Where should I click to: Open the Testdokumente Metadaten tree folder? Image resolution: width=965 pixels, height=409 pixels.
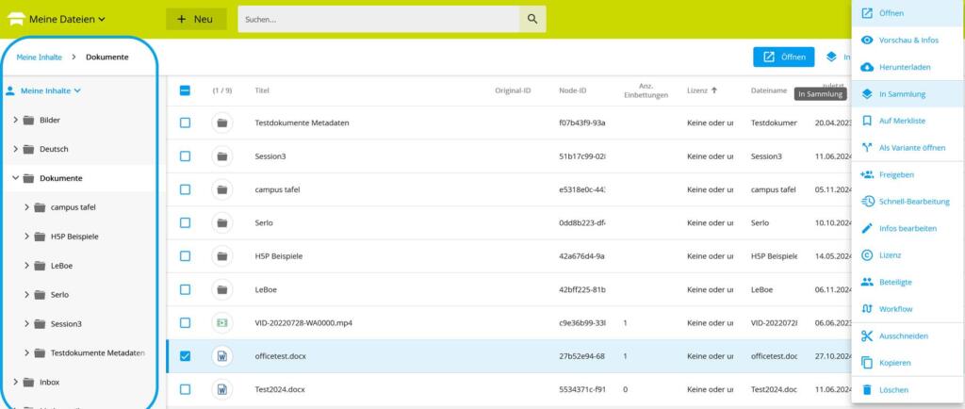pyautogui.click(x=98, y=353)
